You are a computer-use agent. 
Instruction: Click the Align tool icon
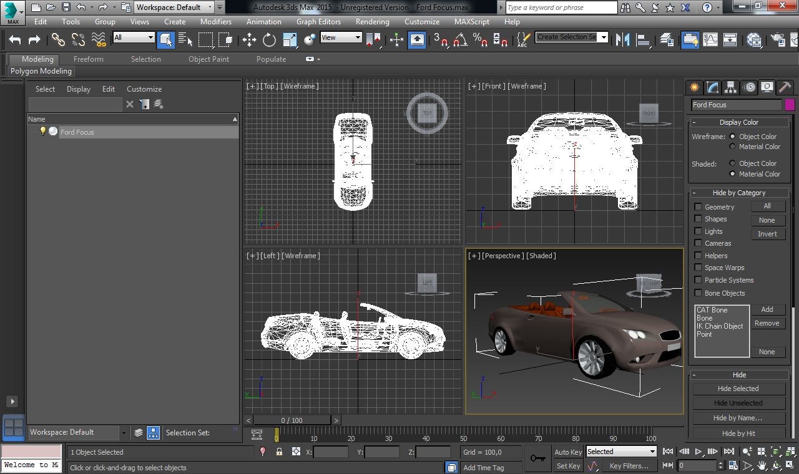(643, 40)
